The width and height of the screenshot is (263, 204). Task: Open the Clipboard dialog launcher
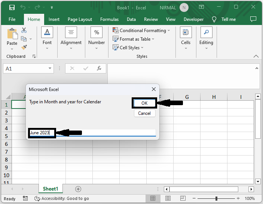34,57
